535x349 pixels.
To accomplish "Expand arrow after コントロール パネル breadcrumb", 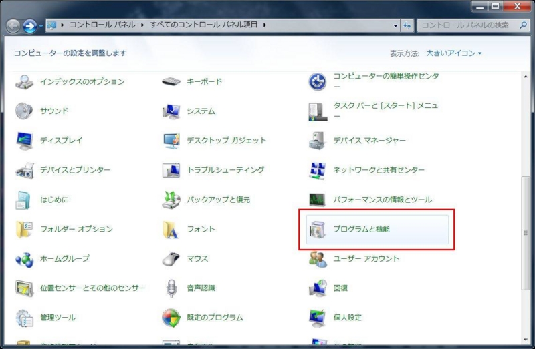I will pos(142,25).
